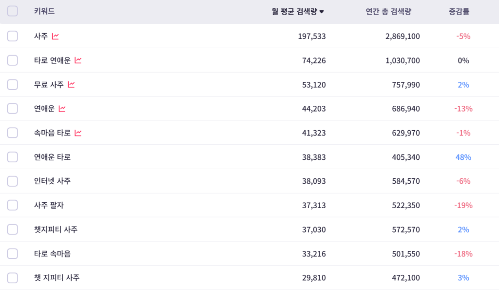
Task: Select the 197,533 monthly search value
Action: click(312, 36)
